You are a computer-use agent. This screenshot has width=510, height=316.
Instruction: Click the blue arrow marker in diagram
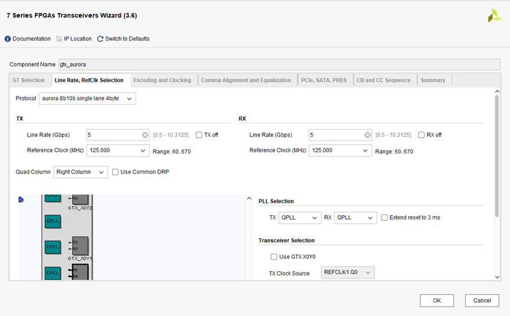(21, 200)
